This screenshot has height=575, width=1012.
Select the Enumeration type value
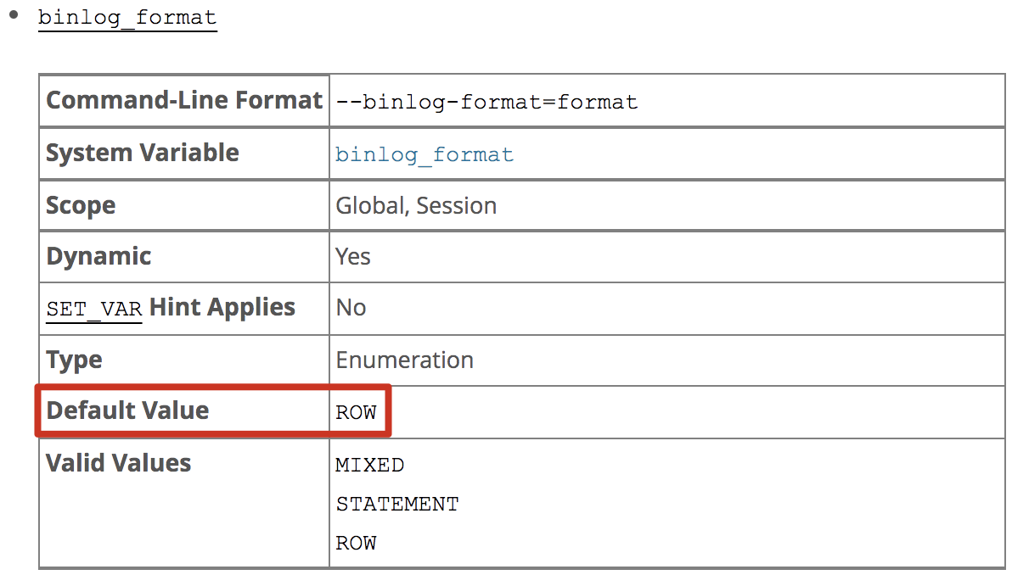(405, 360)
